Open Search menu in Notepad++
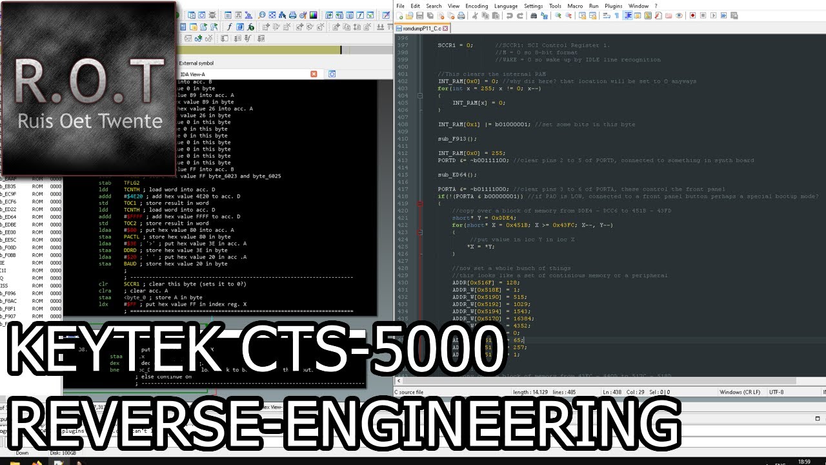 [x=434, y=6]
